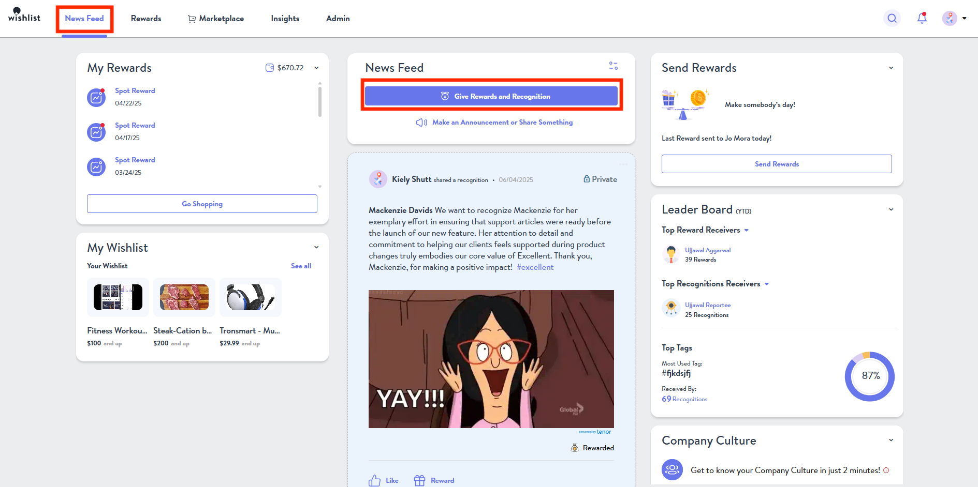Click the 'powered by tenor' credit

[595, 432]
